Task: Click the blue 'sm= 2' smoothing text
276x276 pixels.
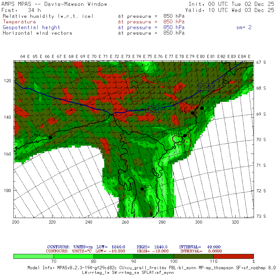Action: (x=244, y=28)
